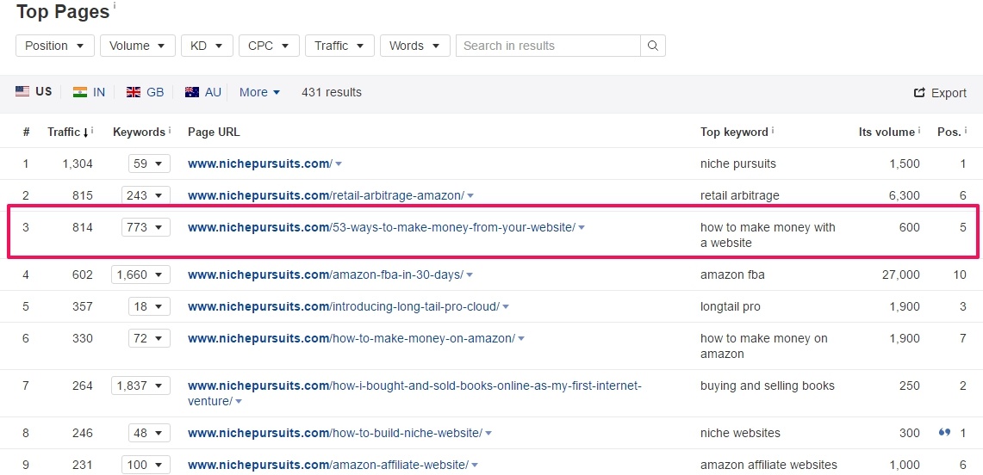This screenshot has width=983, height=475.
Task: Click the 'buying and selling books' keyword
Action: click(768, 386)
